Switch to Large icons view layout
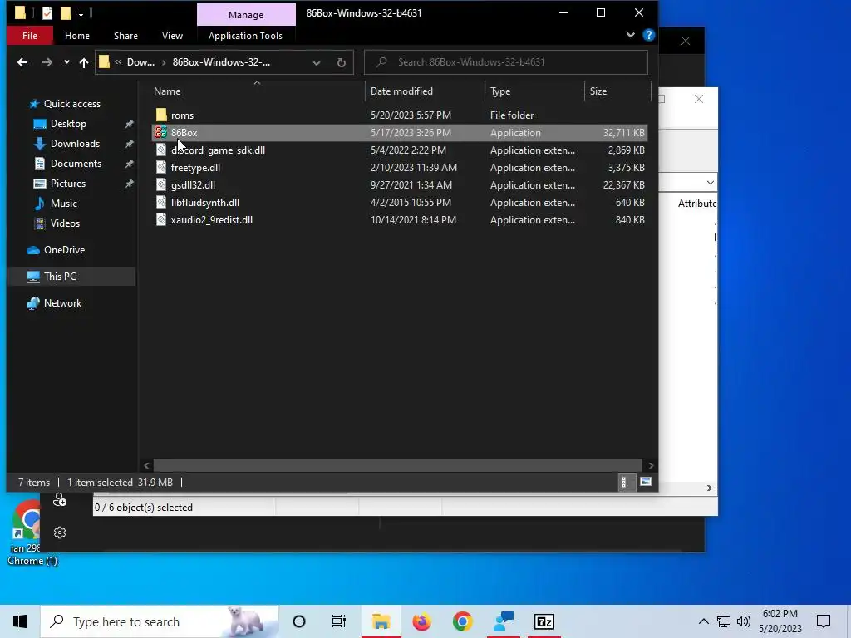 pos(645,482)
